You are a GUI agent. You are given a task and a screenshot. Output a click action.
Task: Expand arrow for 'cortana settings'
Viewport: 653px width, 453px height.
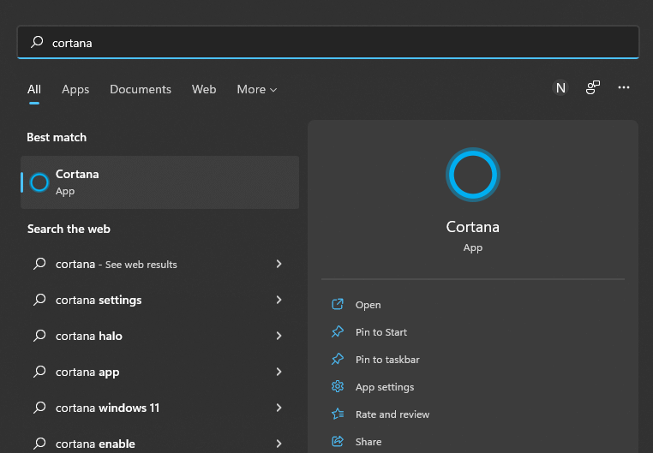pyautogui.click(x=279, y=300)
